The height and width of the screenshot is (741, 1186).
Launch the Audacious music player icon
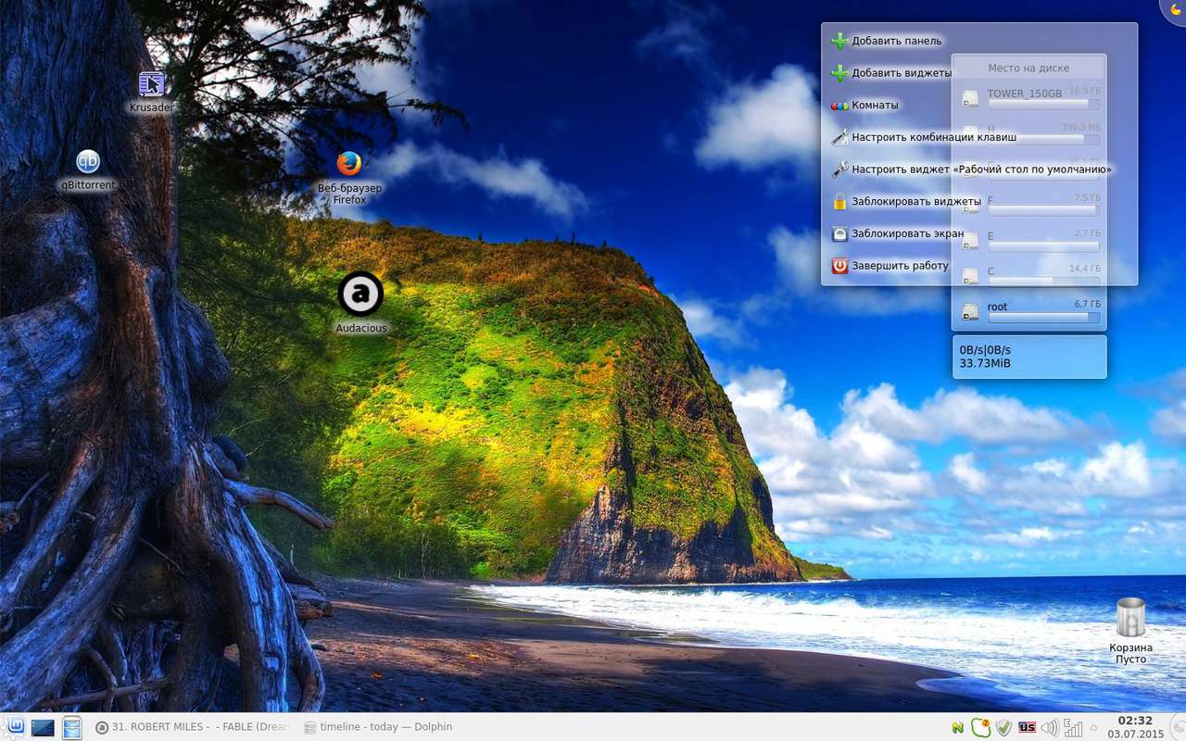tap(360, 295)
